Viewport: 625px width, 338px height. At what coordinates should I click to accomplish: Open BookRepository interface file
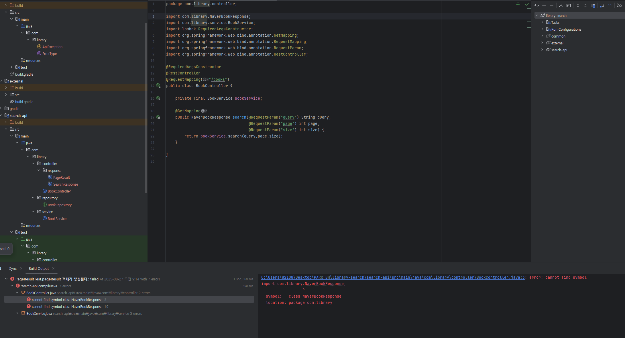[x=60, y=205]
